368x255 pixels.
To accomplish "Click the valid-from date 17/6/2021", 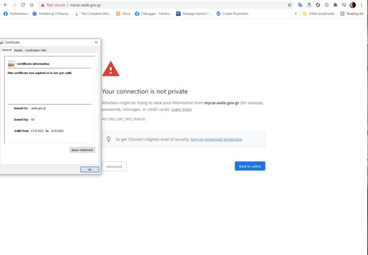I will [37, 131].
